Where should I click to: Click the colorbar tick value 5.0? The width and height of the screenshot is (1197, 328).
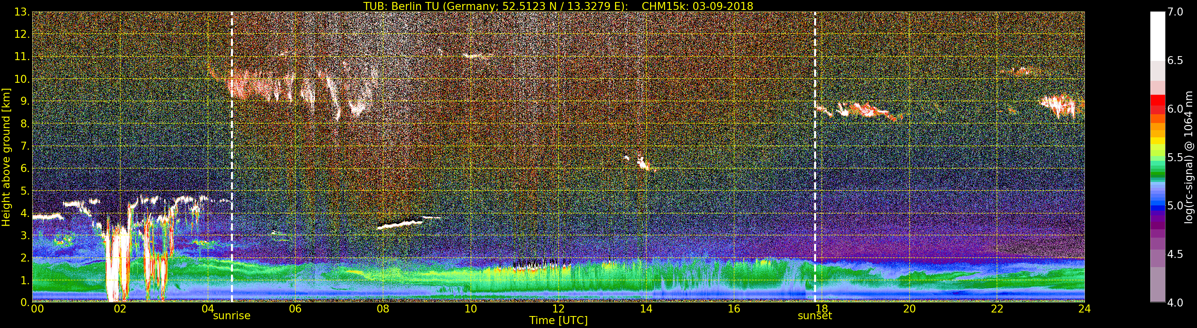(1175, 205)
